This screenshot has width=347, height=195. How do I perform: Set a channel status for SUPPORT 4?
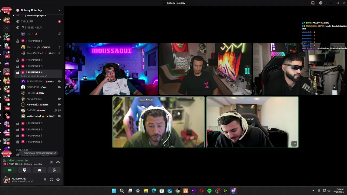(x=34, y=76)
